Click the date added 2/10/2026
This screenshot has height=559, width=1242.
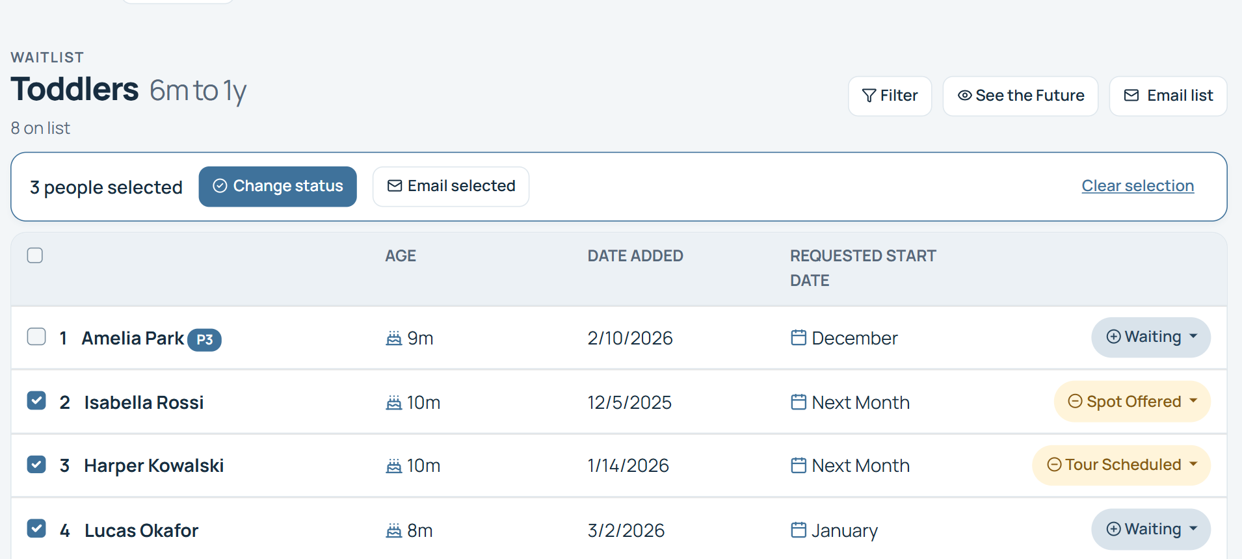tap(630, 338)
